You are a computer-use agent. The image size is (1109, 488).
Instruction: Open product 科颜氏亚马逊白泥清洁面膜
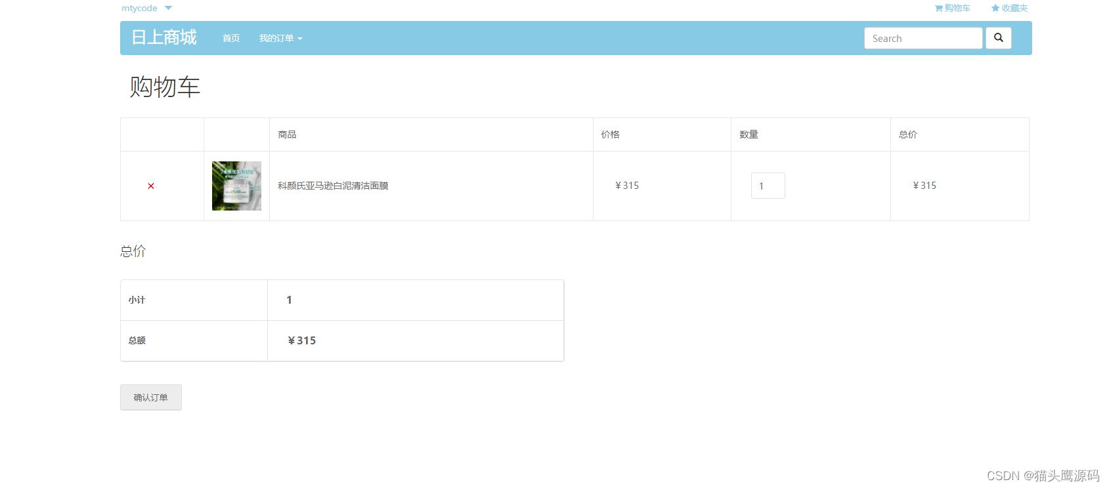tap(333, 186)
